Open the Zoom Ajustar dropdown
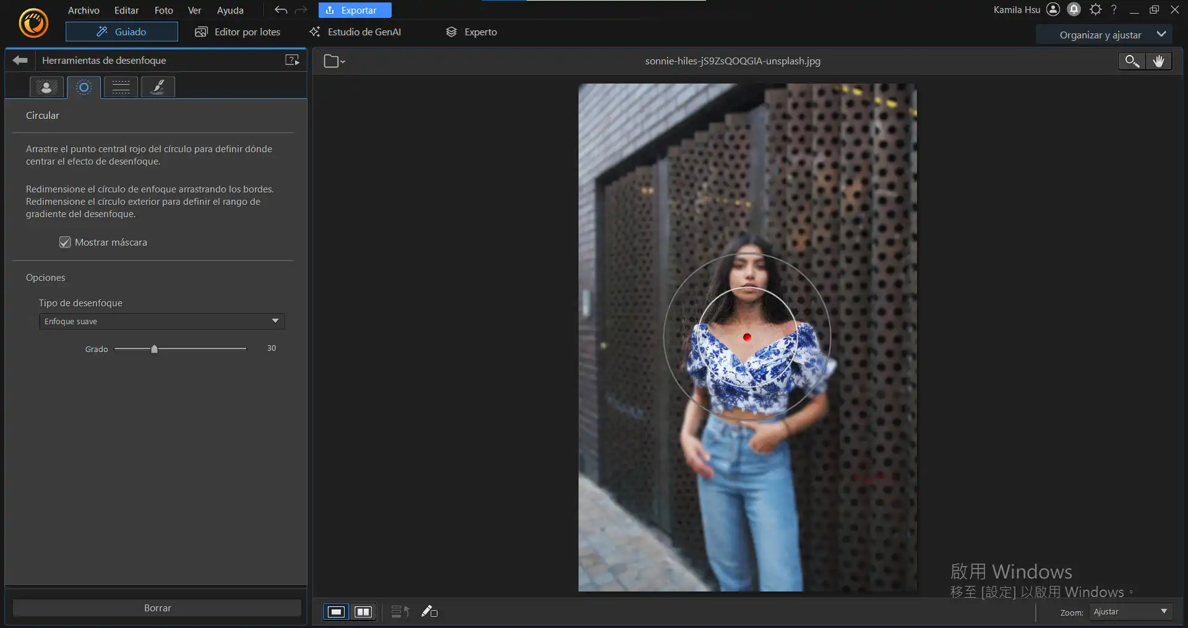The height and width of the screenshot is (628, 1188). pyautogui.click(x=1130, y=612)
